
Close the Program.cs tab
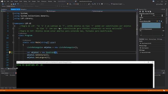coord(19,9)
